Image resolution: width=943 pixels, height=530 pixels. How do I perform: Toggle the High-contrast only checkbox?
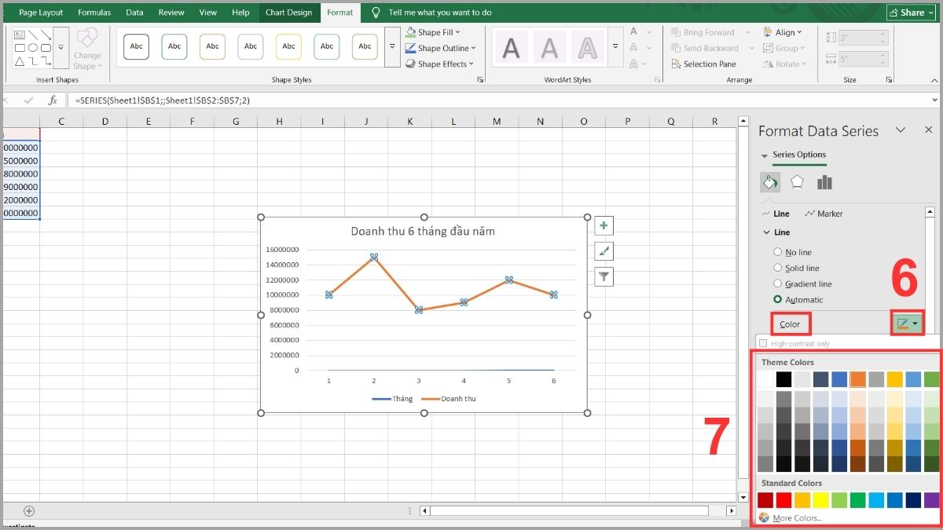[762, 343]
